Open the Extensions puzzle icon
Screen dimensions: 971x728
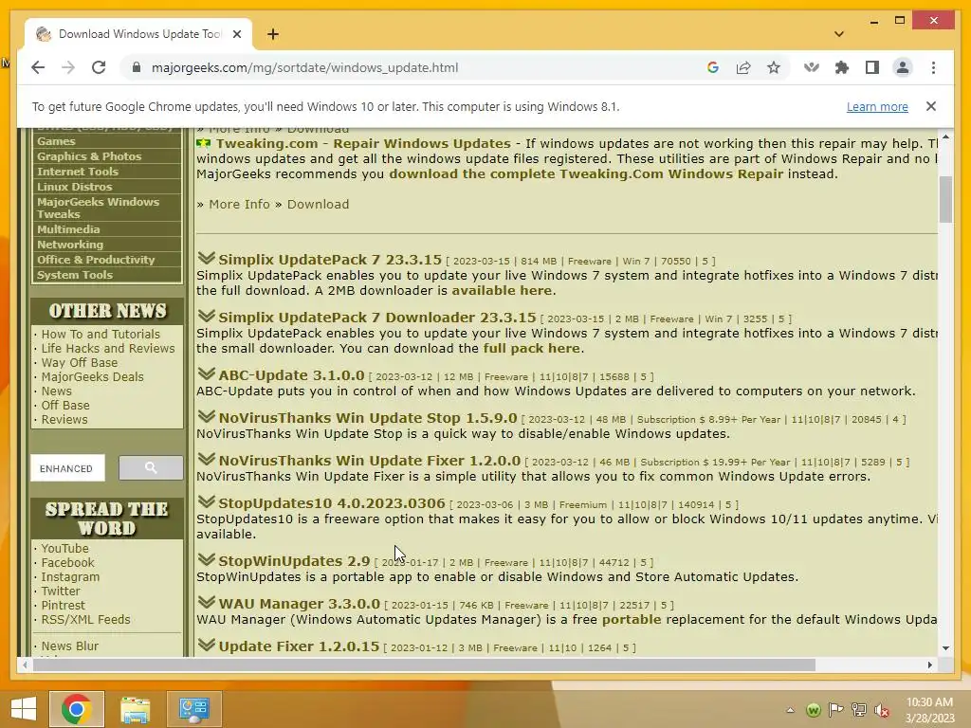(x=842, y=67)
